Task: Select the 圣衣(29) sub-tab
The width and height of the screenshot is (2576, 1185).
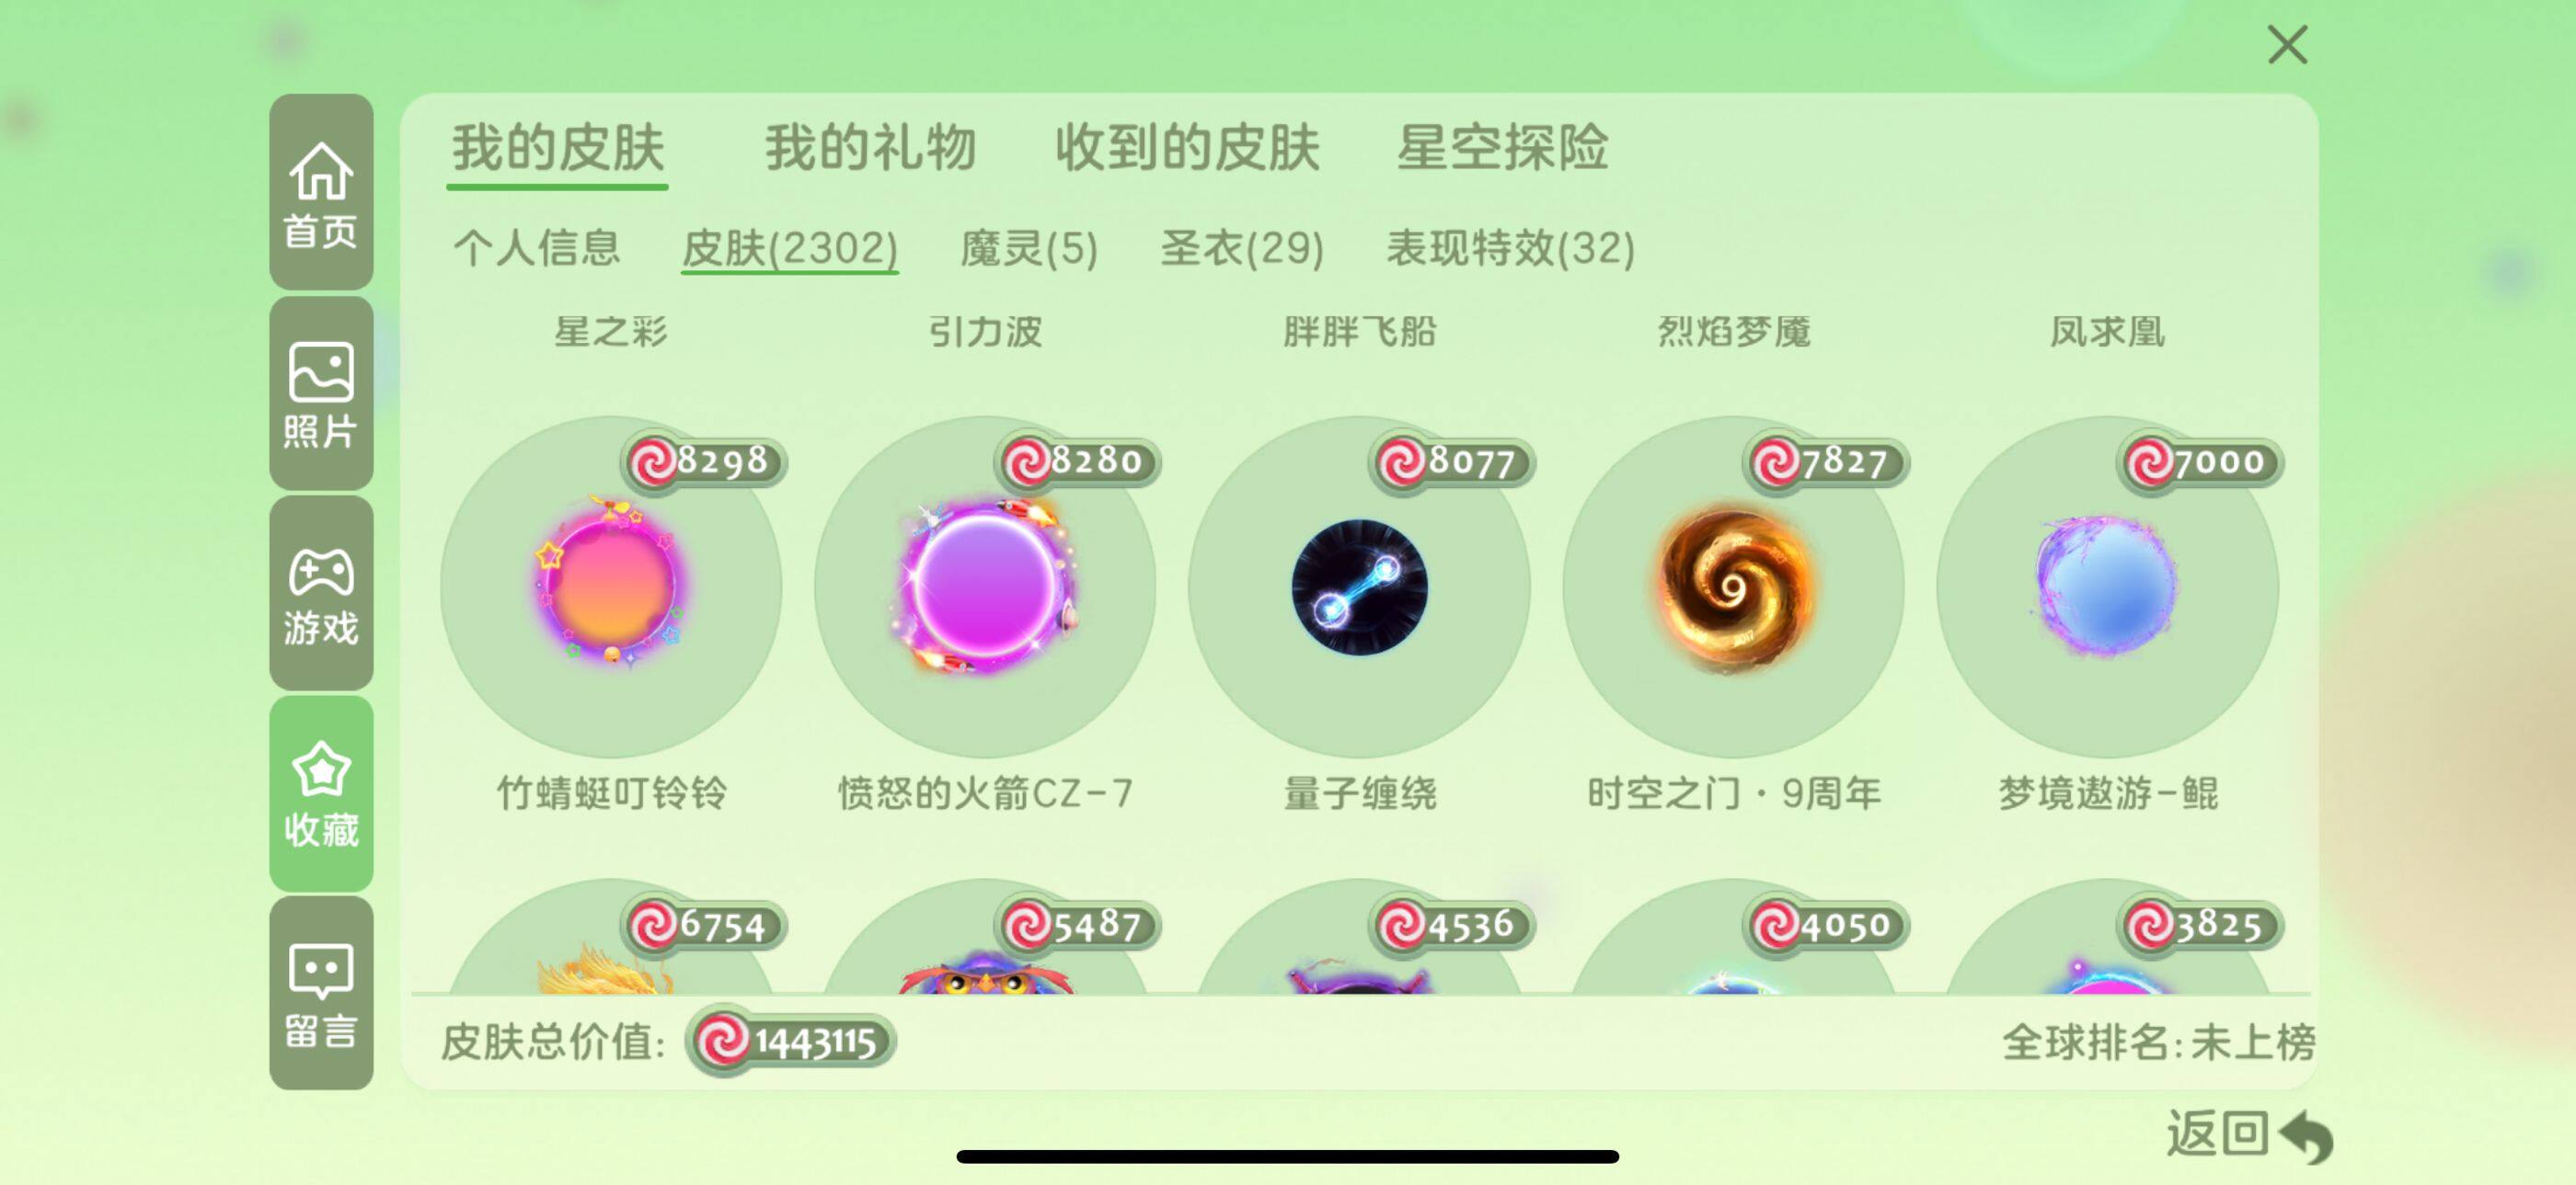Action: click(1242, 246)
